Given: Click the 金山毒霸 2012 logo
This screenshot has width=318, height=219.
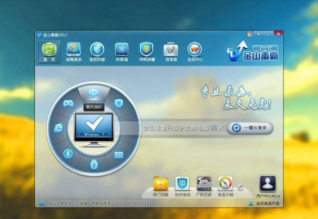Looking at the screenshot, I should click(x=252, y=51).
